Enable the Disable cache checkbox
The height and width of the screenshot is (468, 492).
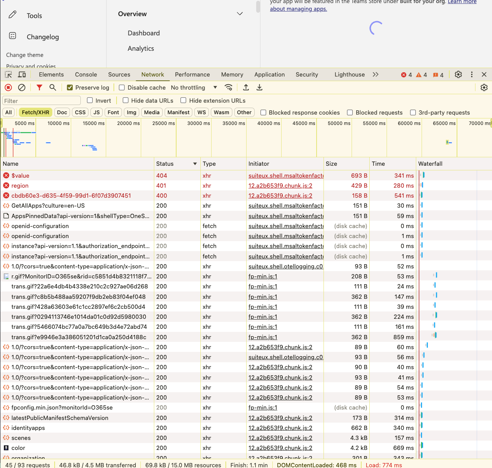122,87
